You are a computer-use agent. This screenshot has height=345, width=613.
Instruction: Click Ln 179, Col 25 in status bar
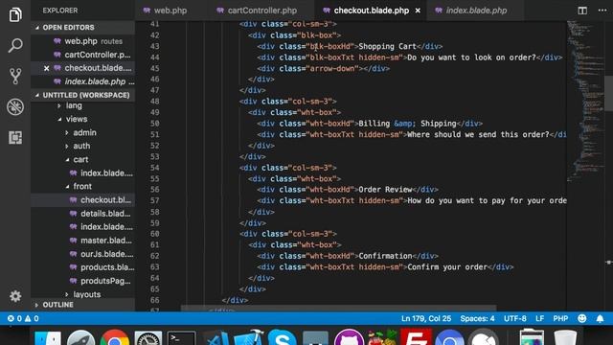point(426,318)
